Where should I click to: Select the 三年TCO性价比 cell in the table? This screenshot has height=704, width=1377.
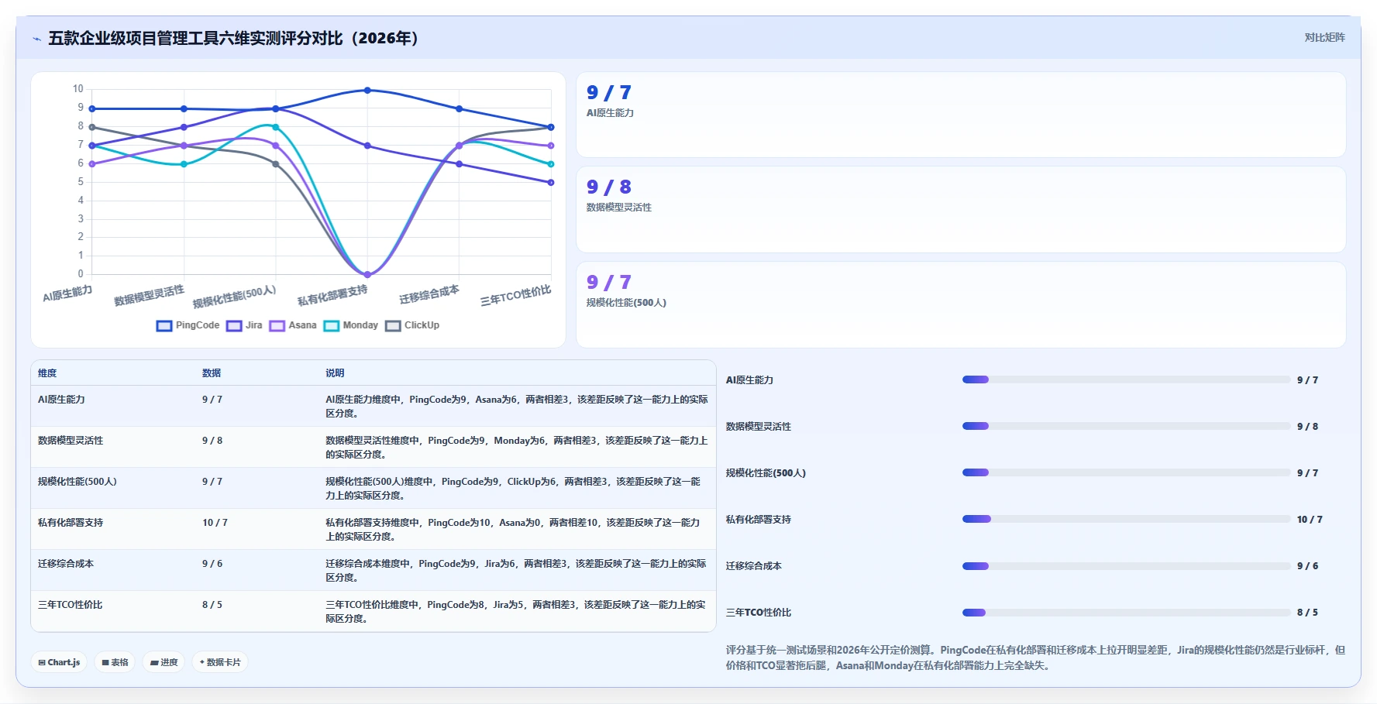coord(71,605)
